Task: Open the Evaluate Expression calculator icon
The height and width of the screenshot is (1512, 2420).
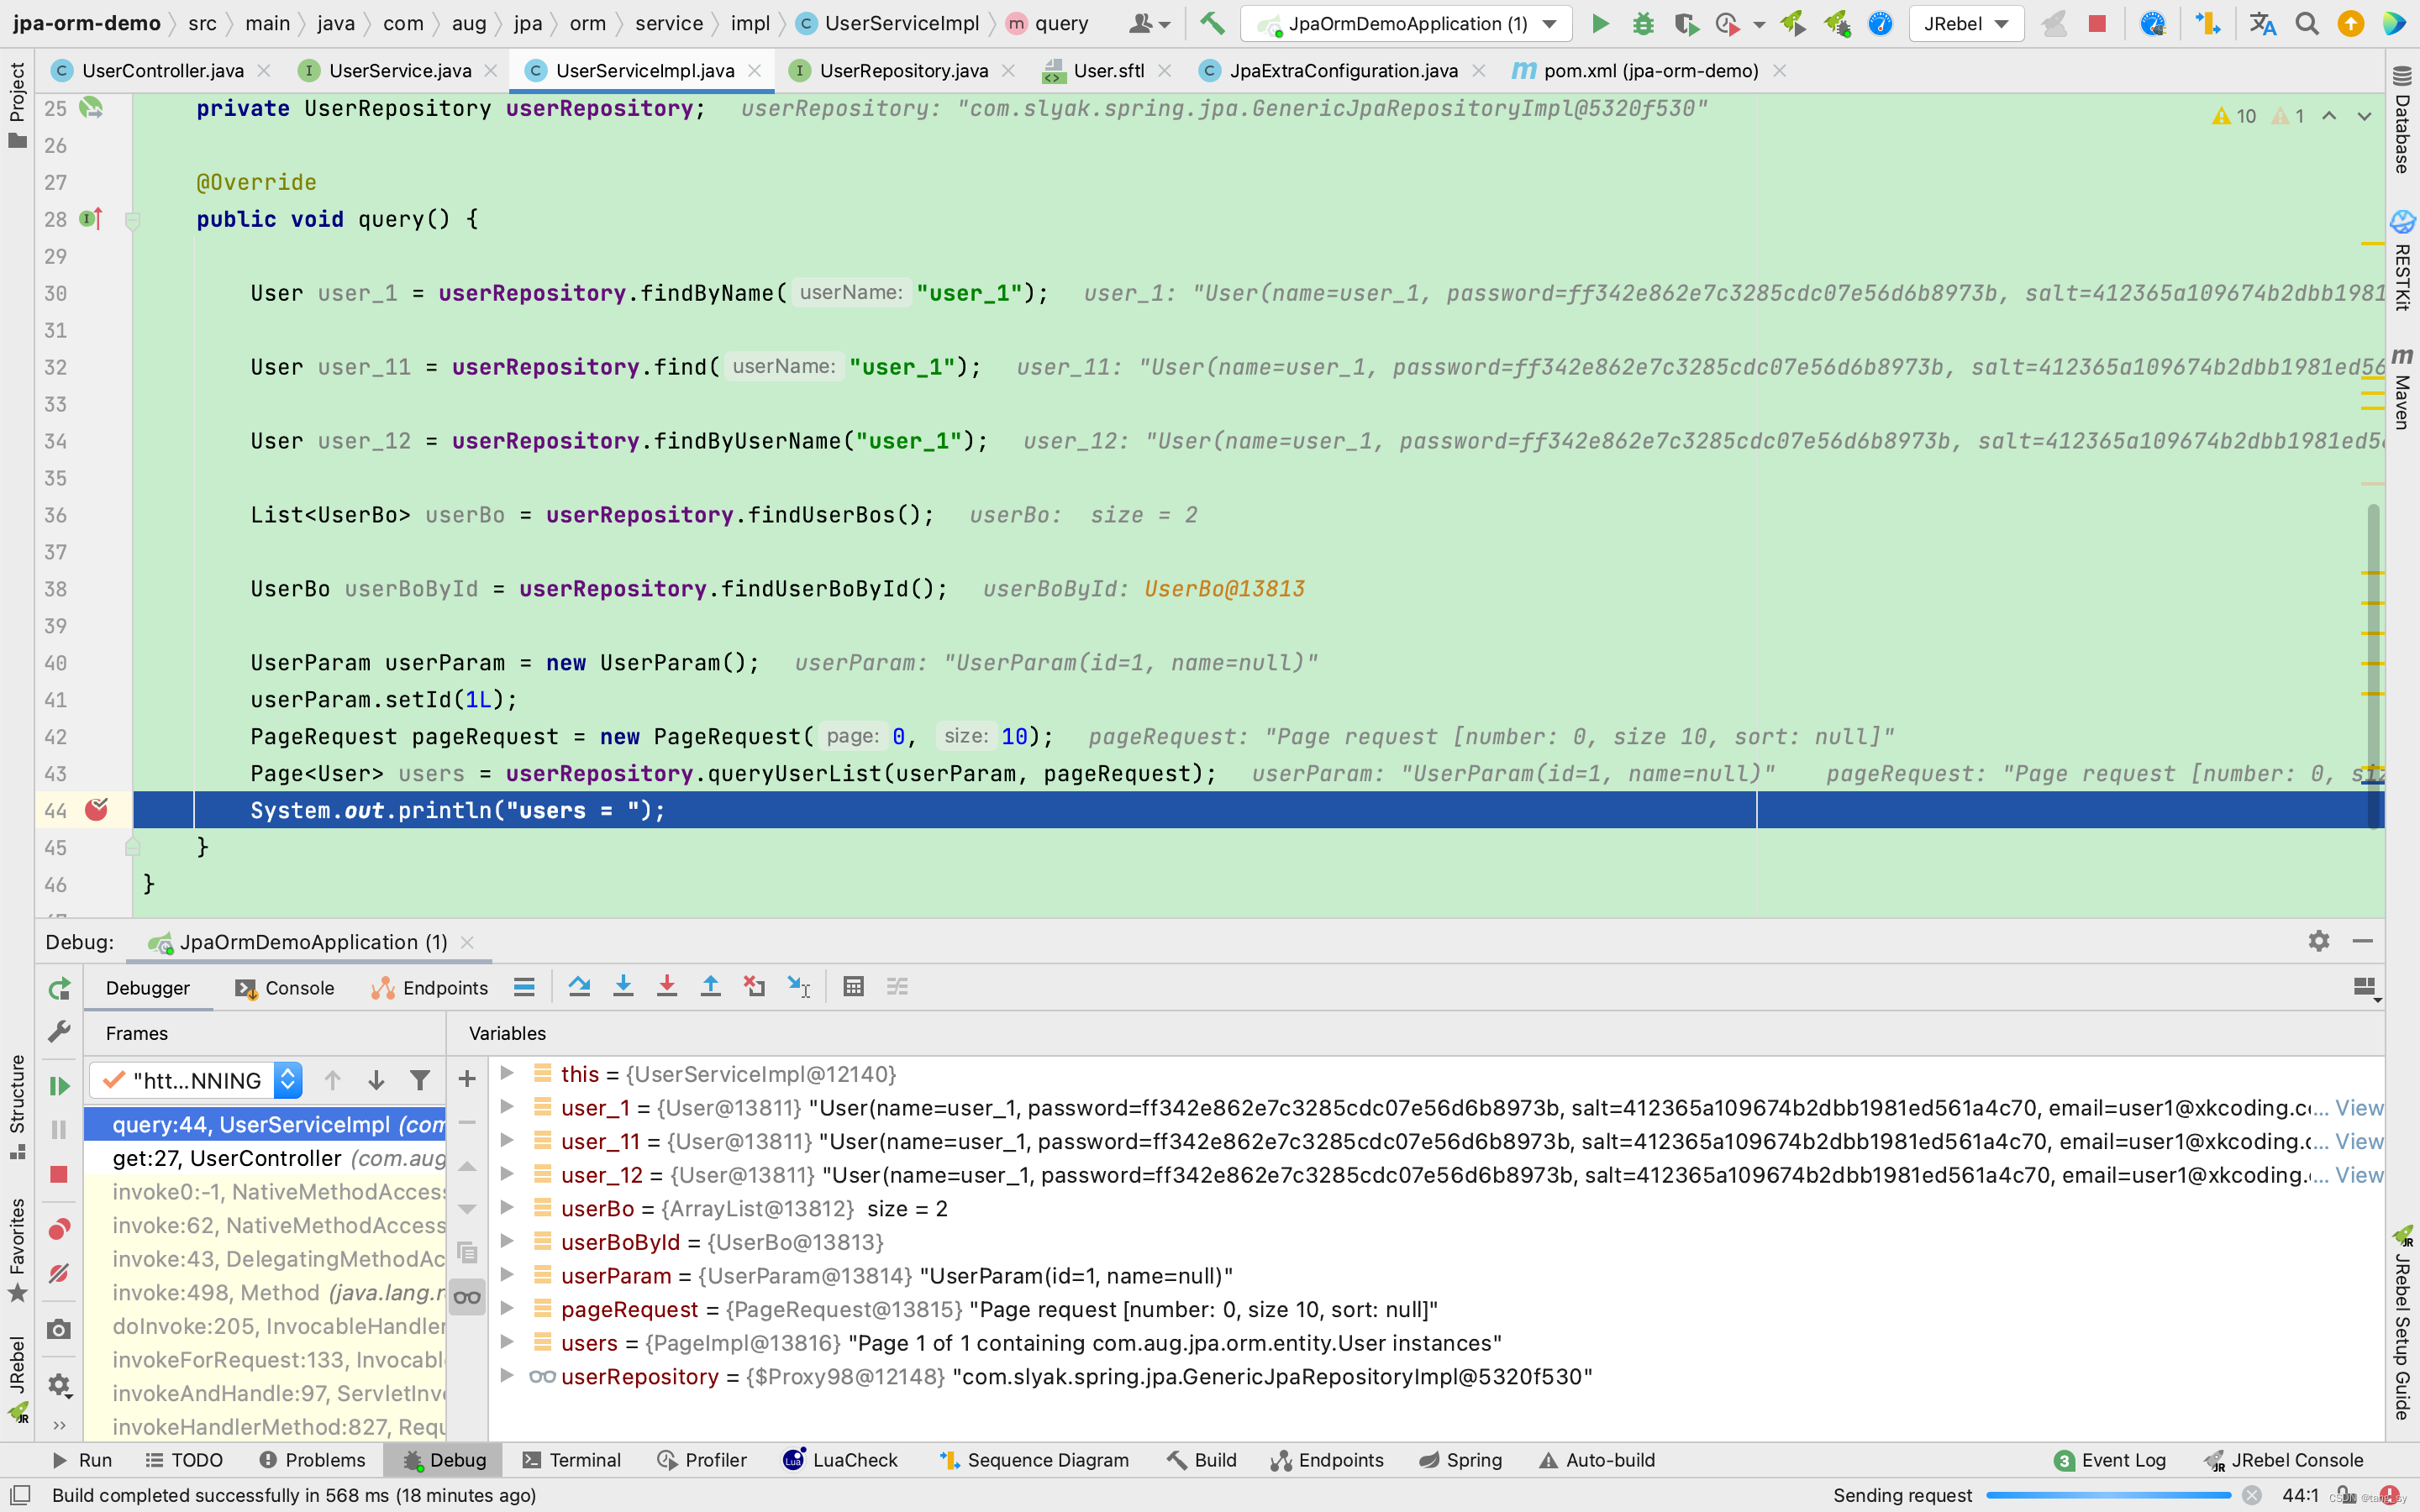Action: coord(853,987)
